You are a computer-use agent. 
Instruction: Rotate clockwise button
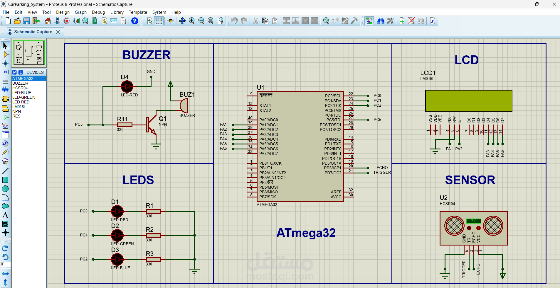pyautogui.click(x=5, y=248)
